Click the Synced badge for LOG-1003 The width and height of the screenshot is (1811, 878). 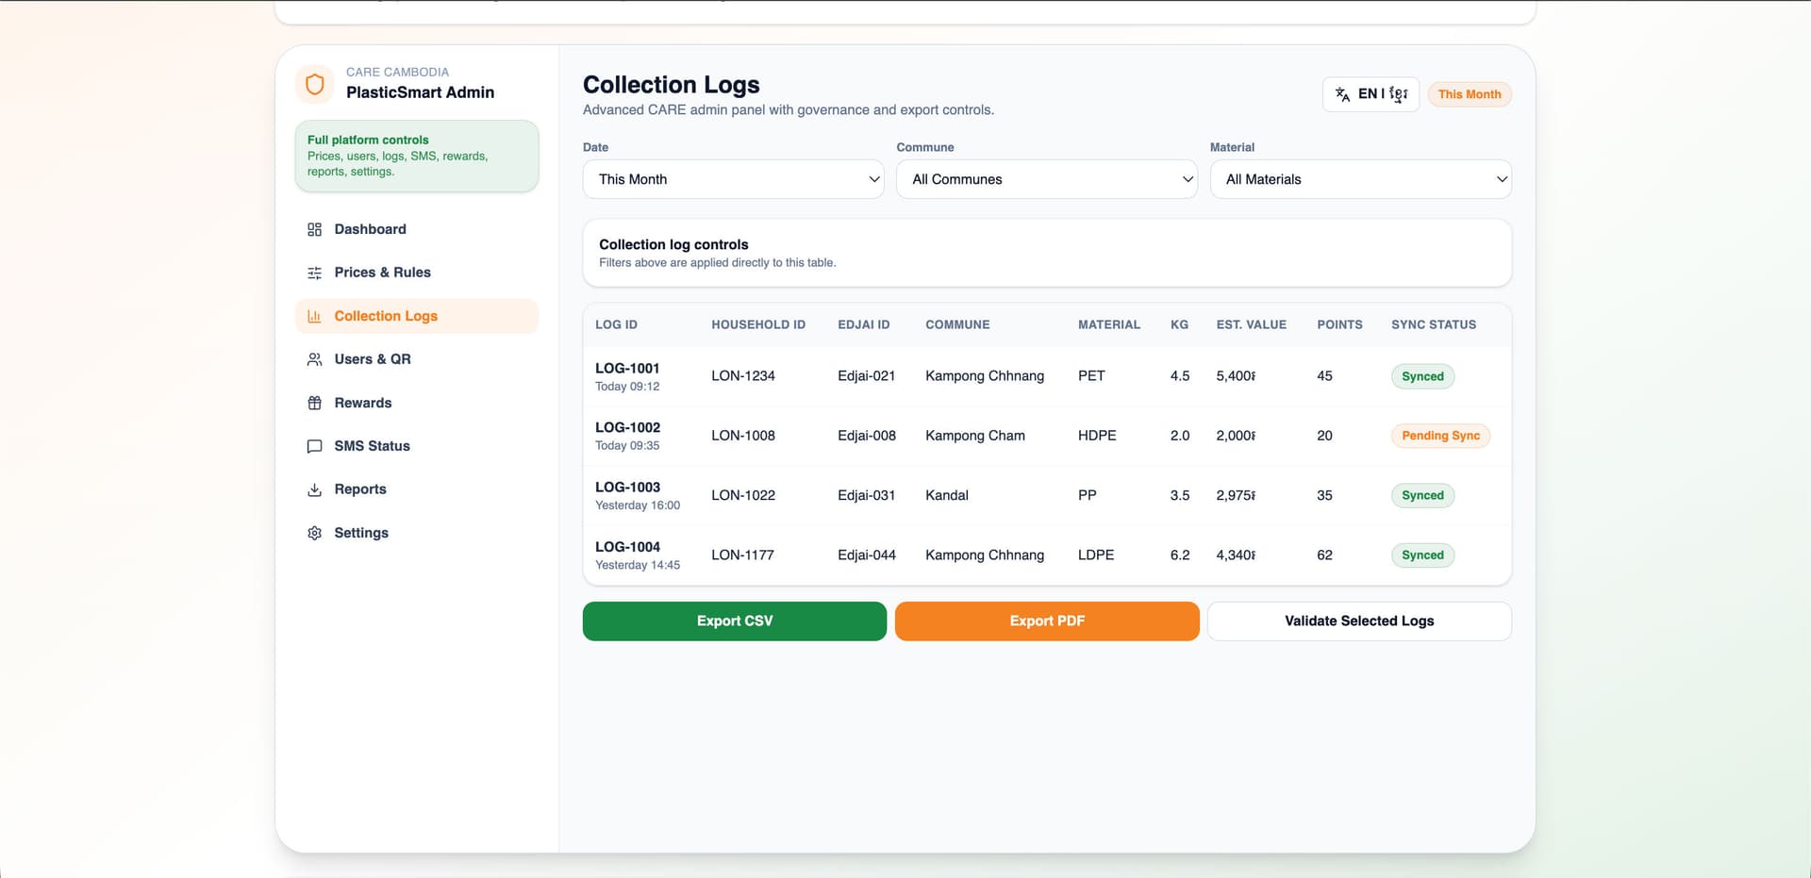point(1422,495)
